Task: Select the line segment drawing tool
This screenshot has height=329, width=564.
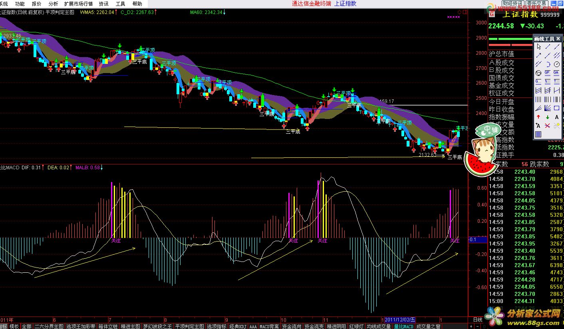Action: tap(548, 47)
